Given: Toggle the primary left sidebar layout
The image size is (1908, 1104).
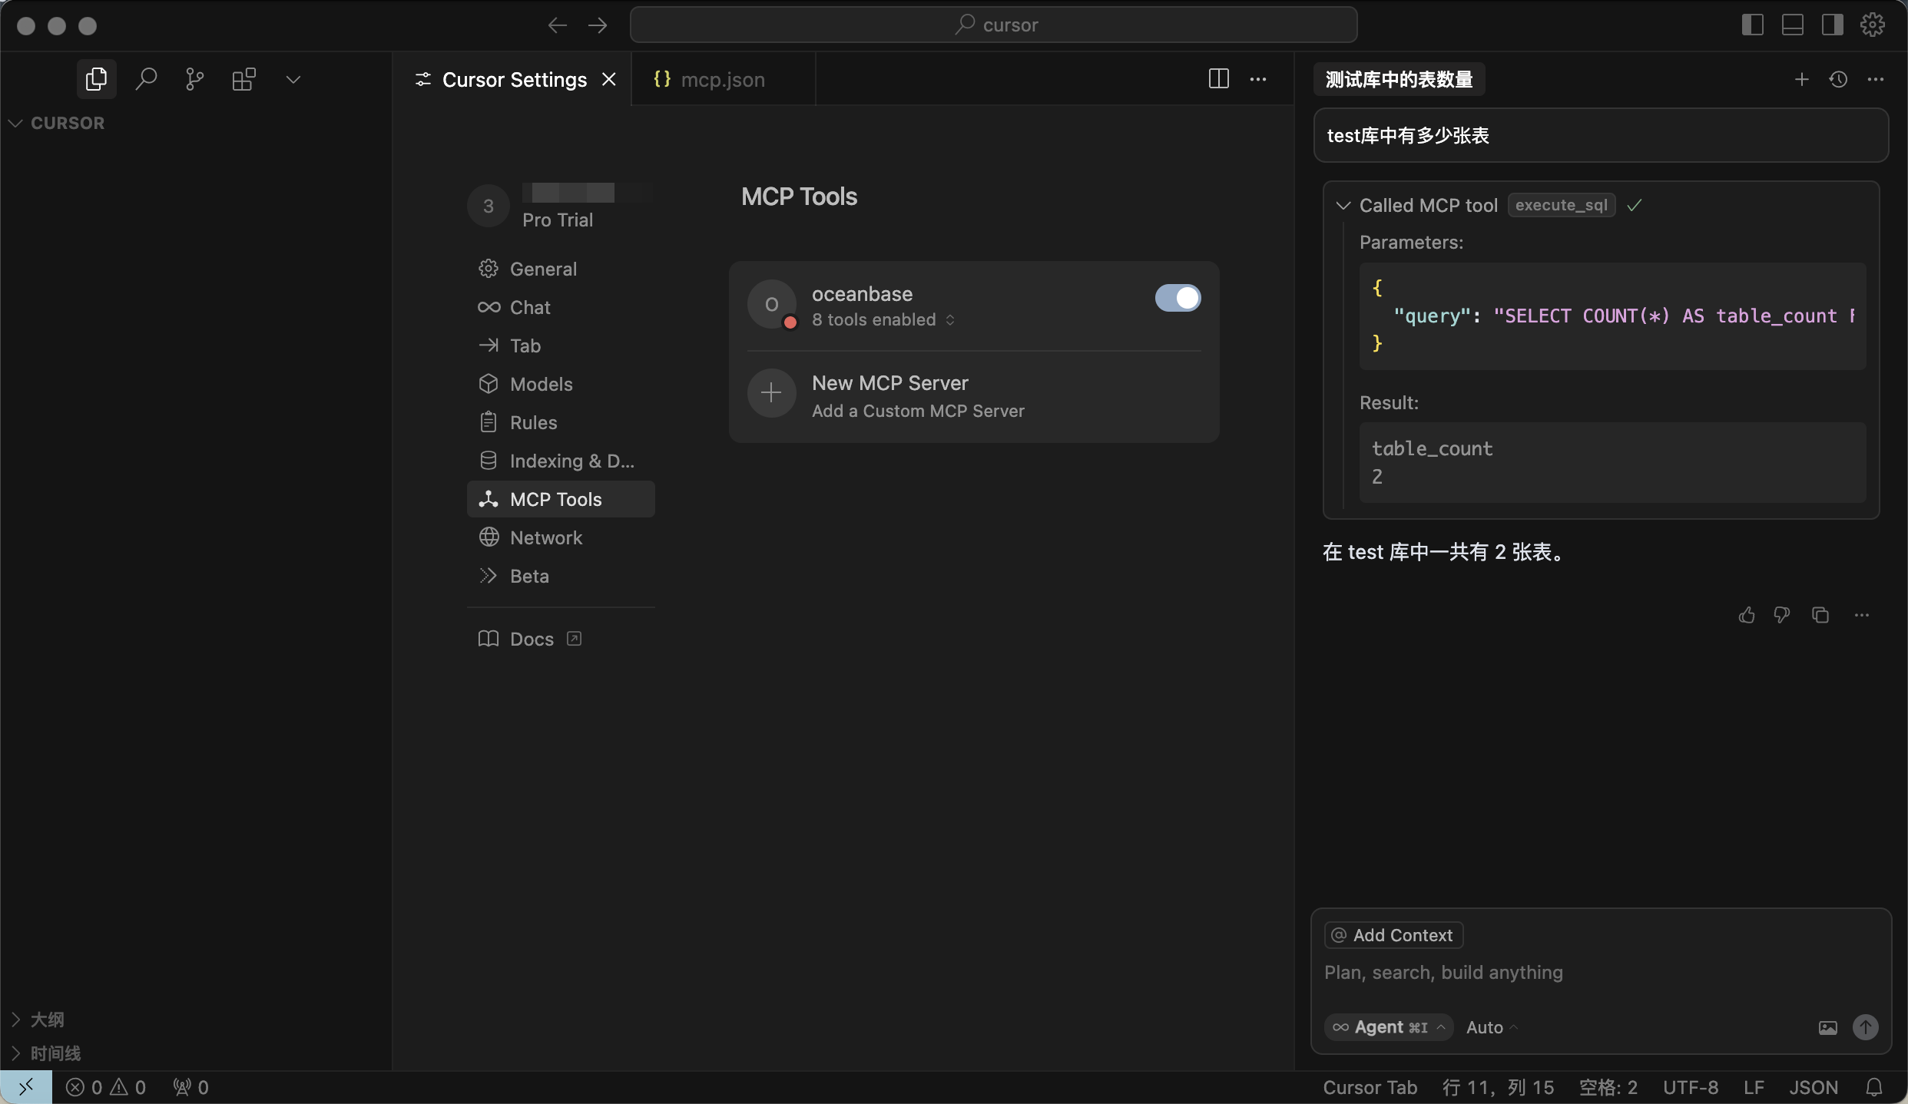Looking at the screenshot, I should pos(1752,25).
